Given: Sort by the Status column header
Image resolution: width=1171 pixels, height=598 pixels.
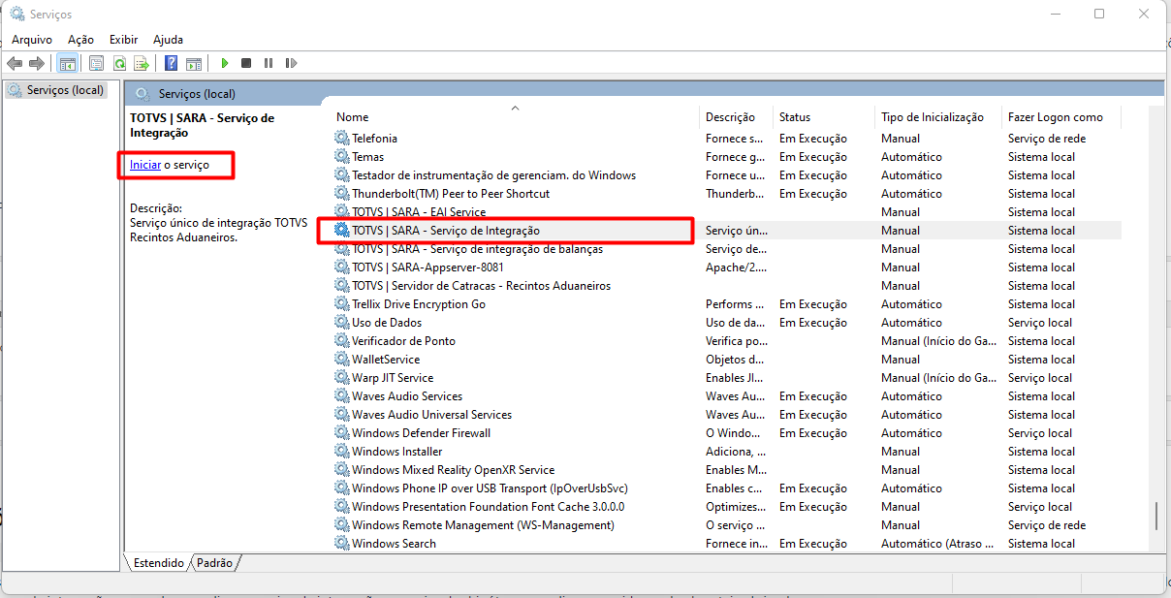Looking at the screenshot, I should tap(824, 117).
